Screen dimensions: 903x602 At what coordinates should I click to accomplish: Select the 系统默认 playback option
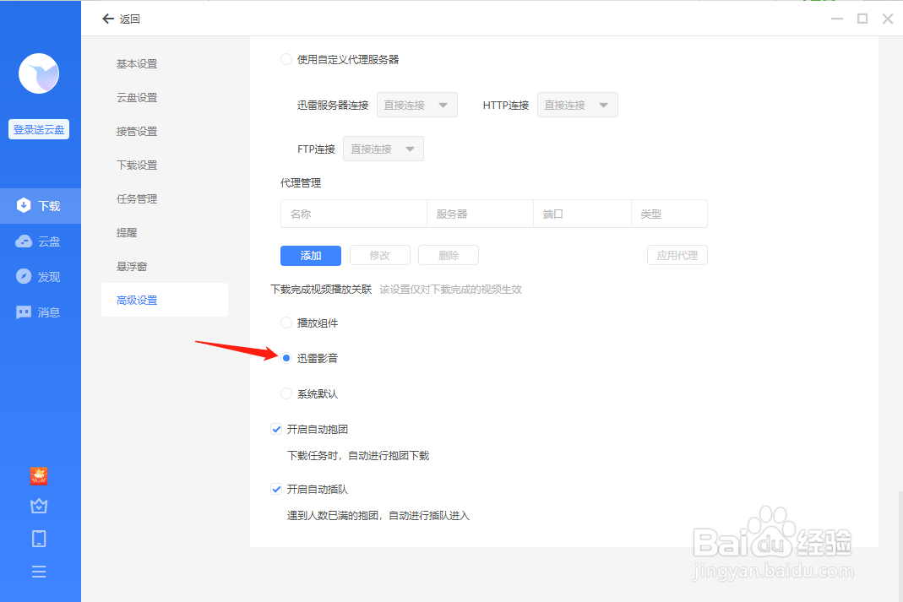tap(286, 393)
